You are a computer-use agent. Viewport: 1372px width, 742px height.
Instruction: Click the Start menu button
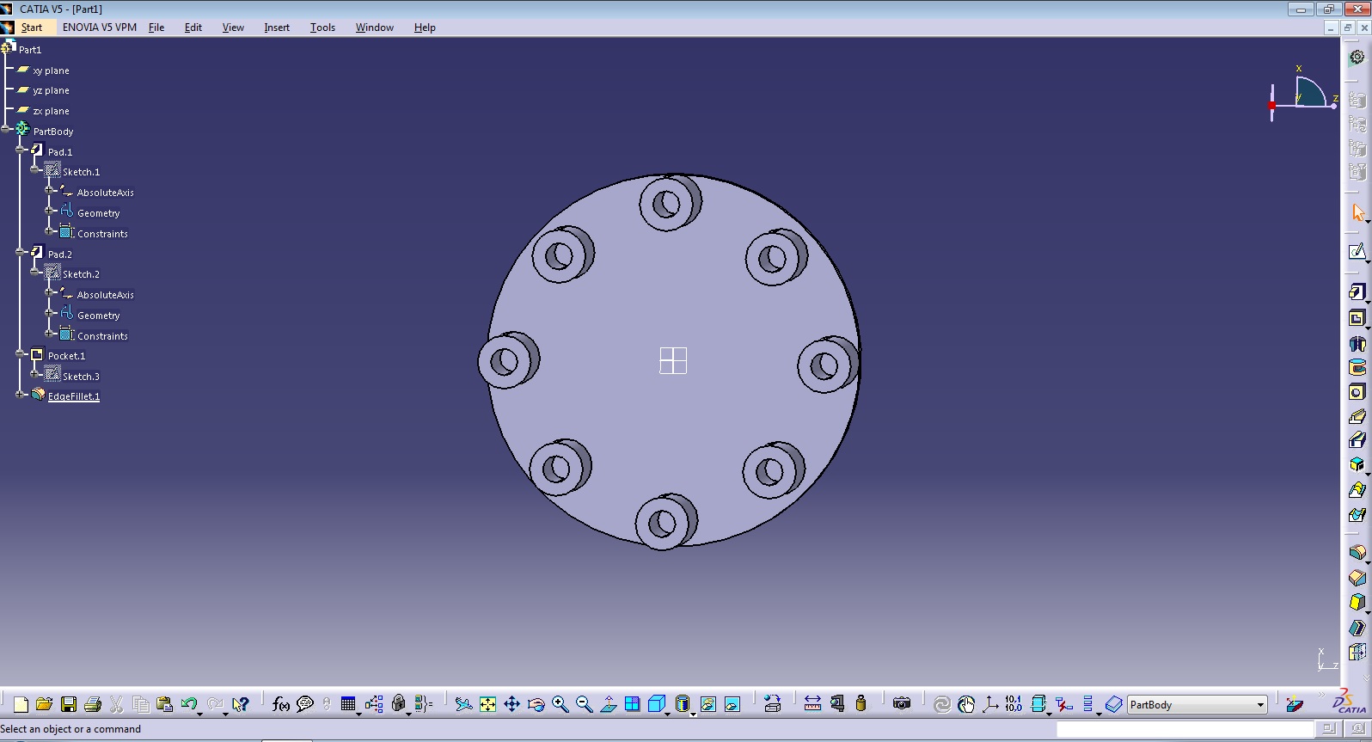coord(32,28)
